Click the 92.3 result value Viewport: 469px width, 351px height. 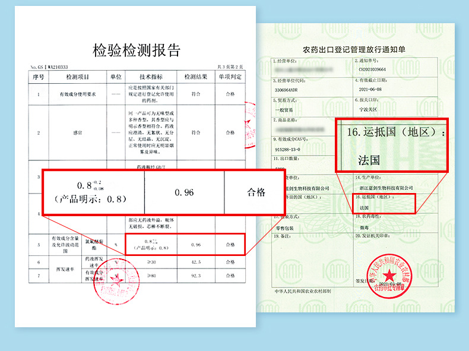pyautogui.click(x=196, y=276)
